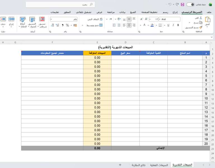Image resolution: width=215 pixels, height=168 pixels.
Task: Apply percent style with the % icon
Action: click(67, 25)
